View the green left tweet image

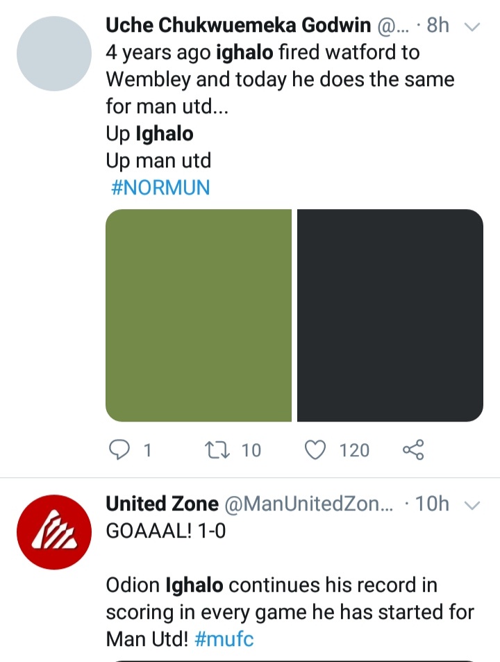[x=199, y=315]
